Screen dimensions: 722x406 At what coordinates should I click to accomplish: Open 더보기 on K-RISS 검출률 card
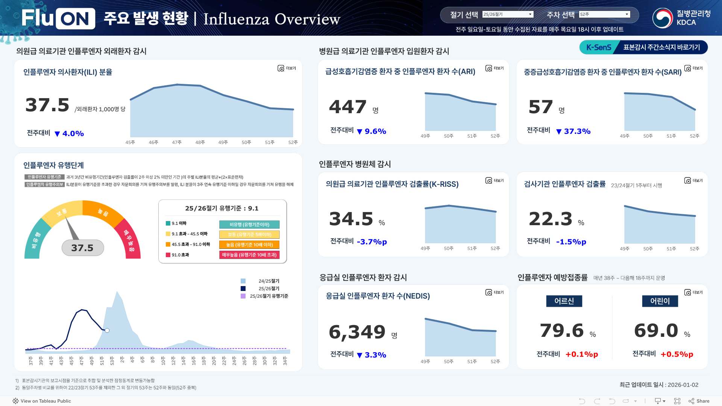[488, 180]
